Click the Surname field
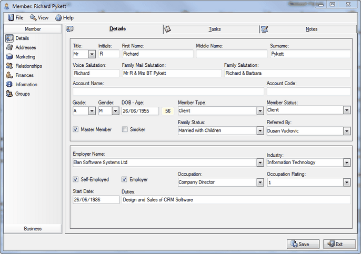 tap(310, 54)
